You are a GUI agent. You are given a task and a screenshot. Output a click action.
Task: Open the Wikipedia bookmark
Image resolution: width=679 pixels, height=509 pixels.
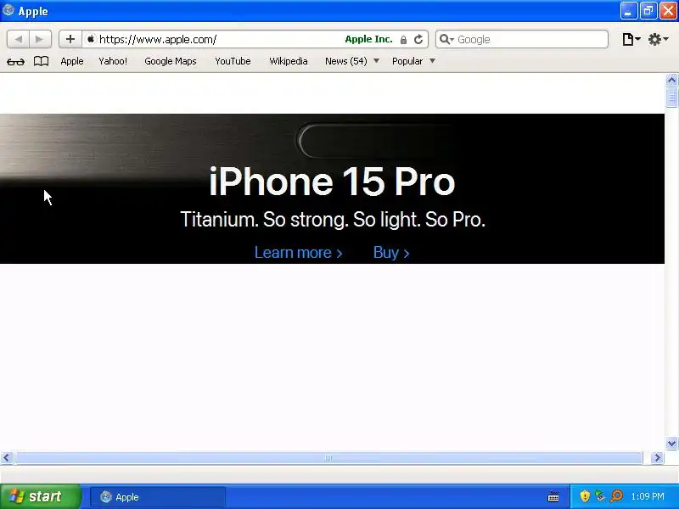[289, 61]
